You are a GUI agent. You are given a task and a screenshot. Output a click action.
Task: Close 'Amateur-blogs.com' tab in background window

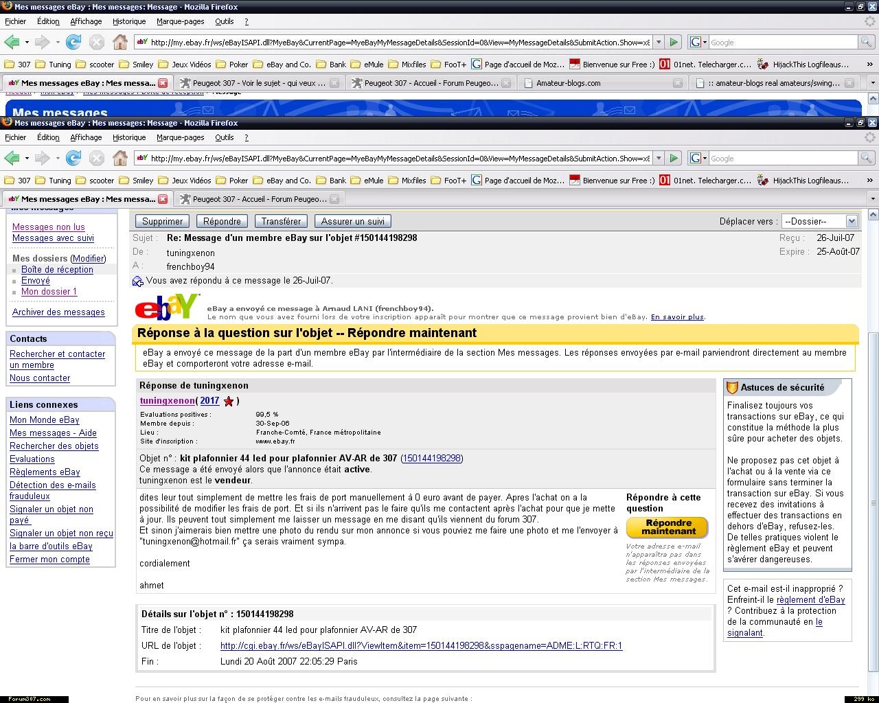point(678,83)
